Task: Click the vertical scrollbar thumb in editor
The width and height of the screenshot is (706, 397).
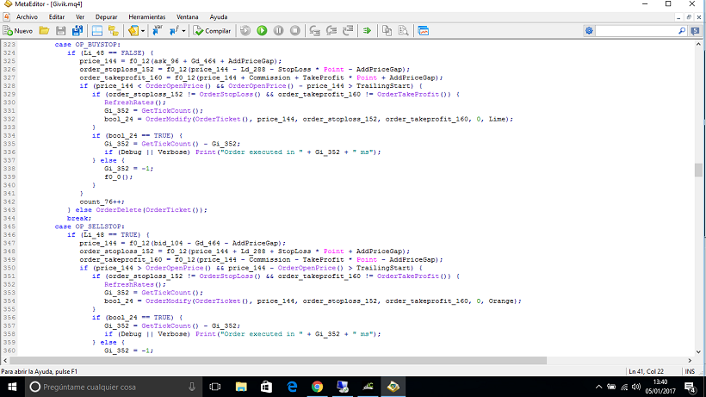Action: tap(699, 169)
